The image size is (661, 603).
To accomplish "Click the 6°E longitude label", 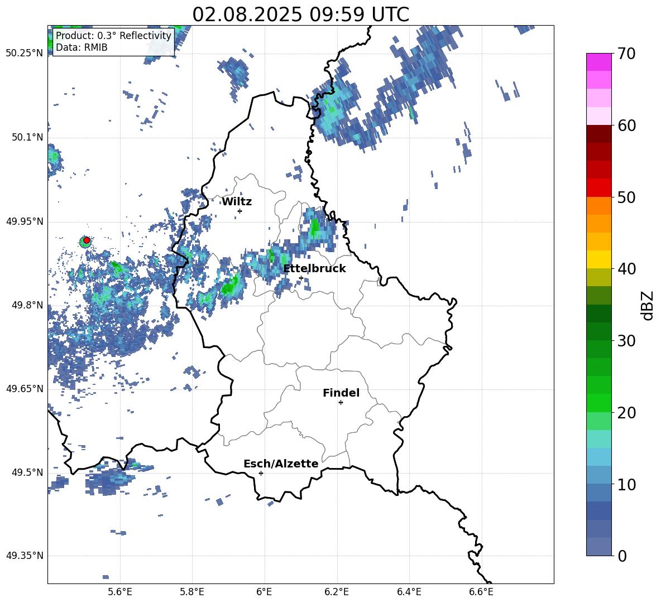I will [264, 592].
